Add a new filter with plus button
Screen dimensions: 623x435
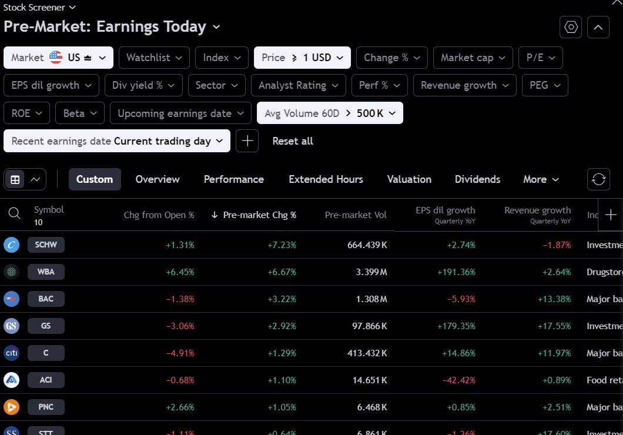[x=247, y=140]
